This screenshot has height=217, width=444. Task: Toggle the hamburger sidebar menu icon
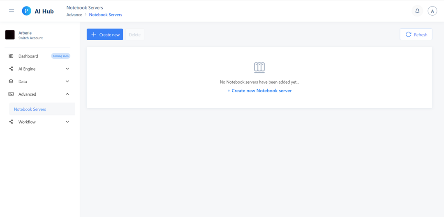[x=12, y=11]
